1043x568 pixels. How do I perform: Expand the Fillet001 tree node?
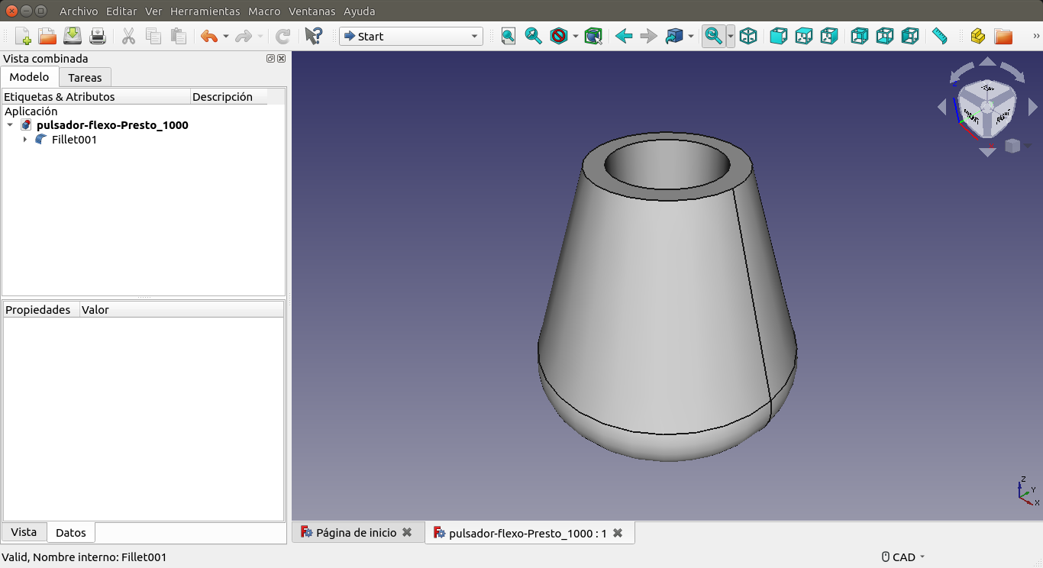pos(25,140)
